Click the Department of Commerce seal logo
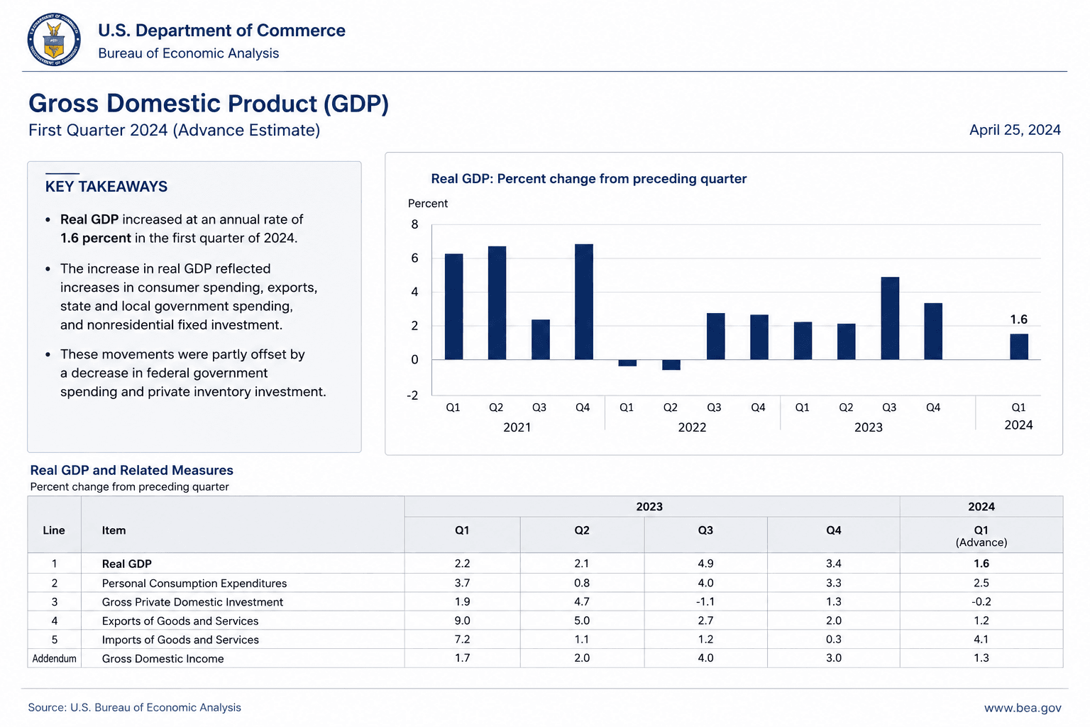Screen dimensions: 1090x727 pyautogui.click(x=54, y=40)
